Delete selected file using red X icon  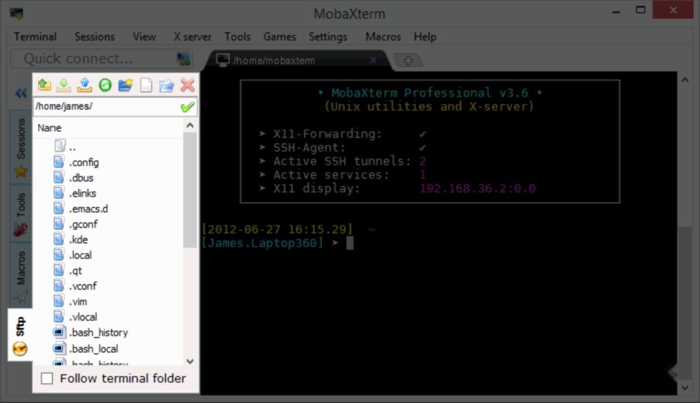pyautogui.click(x=187, y=85)
